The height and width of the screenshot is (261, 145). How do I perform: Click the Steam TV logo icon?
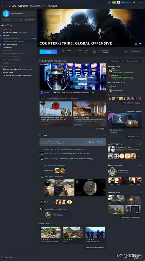click(x=42, y=93)
